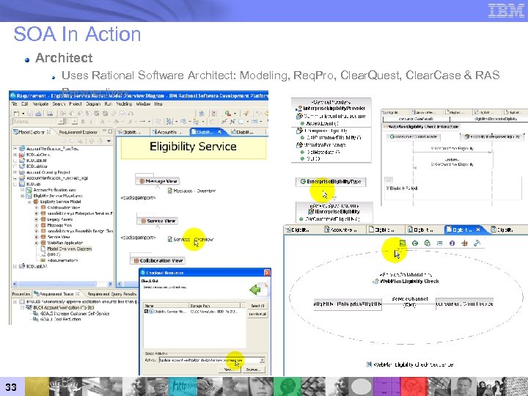Select the Collaboration View package on diagram
528x396 pixels.
point(158,260)
